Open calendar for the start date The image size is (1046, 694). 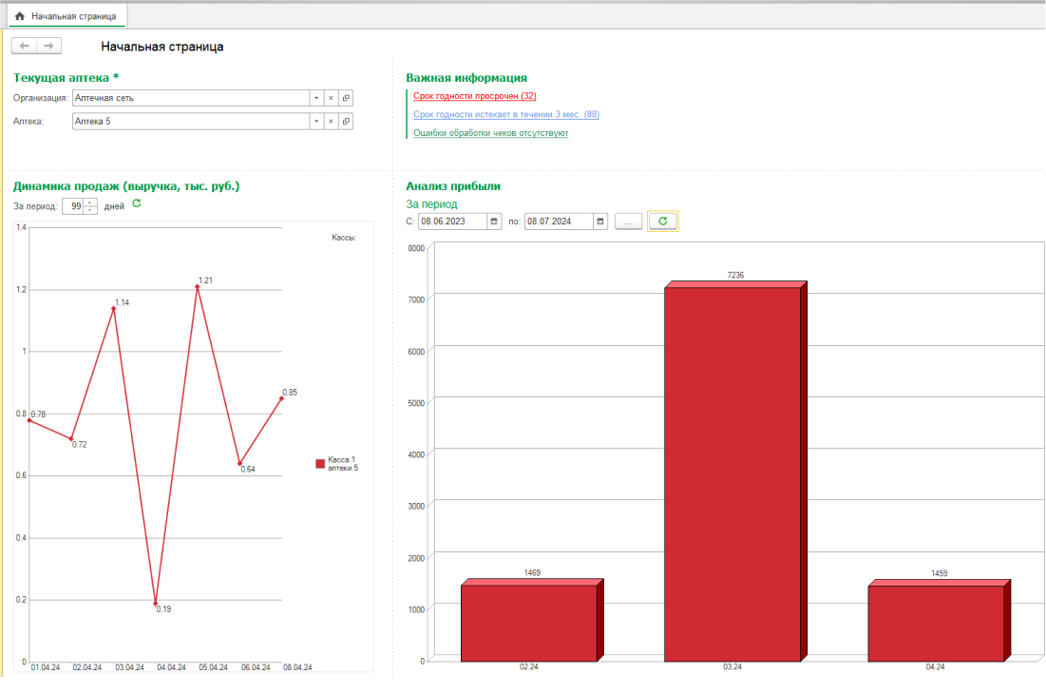[494, 222]
